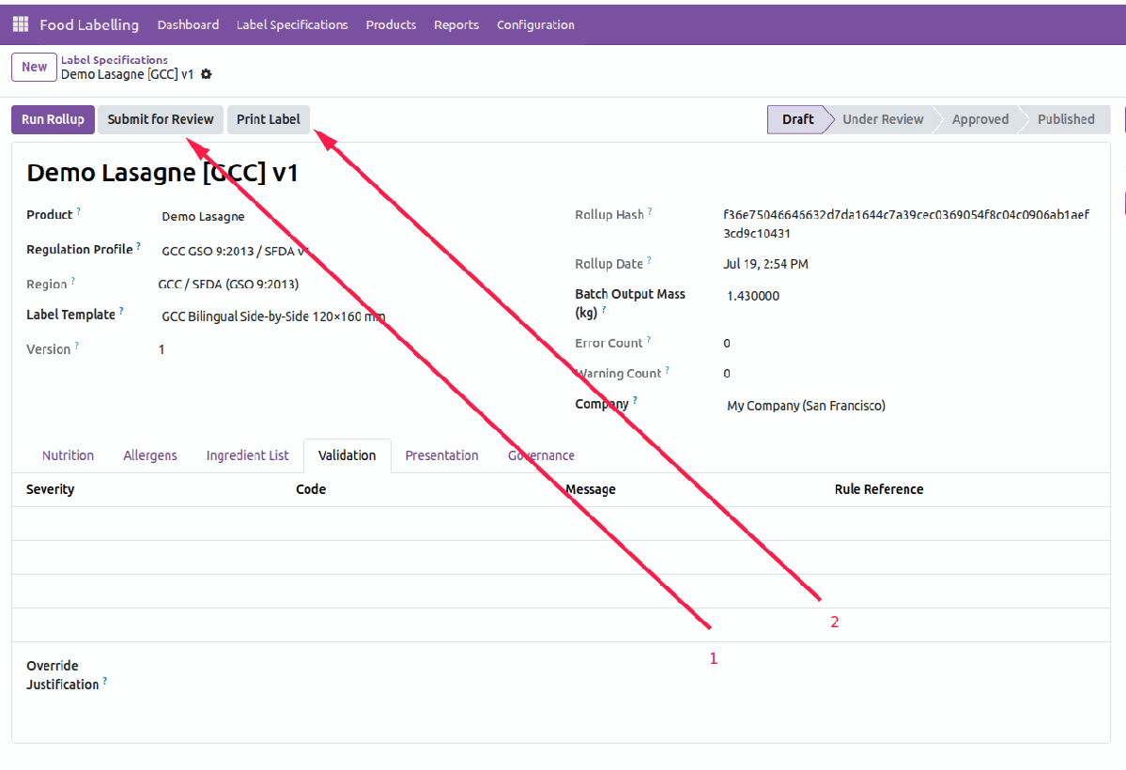Image resolution: width=1126 pixels, height=770 pixels.
Task: Click the Print Label button
Action: pyautogui.click(x=269, y=119)
